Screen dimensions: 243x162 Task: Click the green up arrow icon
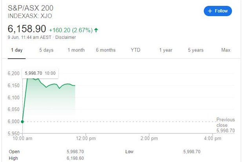pos(96,30)
